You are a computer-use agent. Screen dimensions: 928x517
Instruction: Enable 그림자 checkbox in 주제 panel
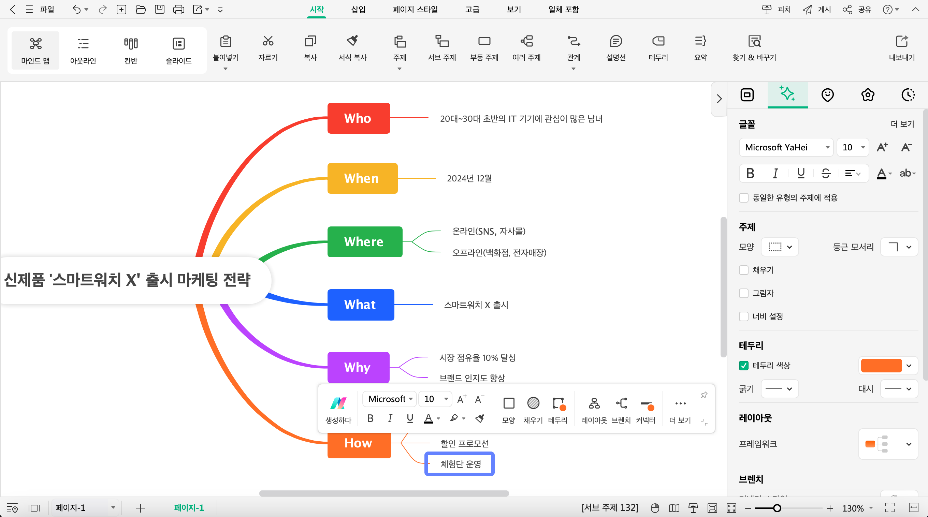[x=743, y=293]
